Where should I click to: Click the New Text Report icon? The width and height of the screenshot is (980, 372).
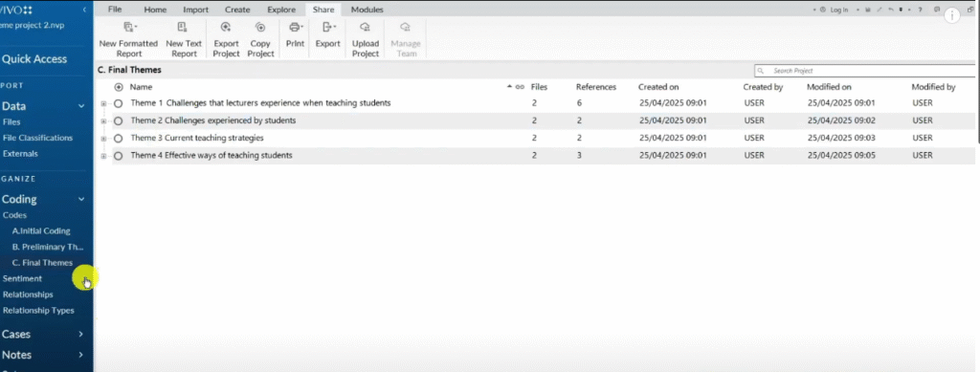click(182, 27)
